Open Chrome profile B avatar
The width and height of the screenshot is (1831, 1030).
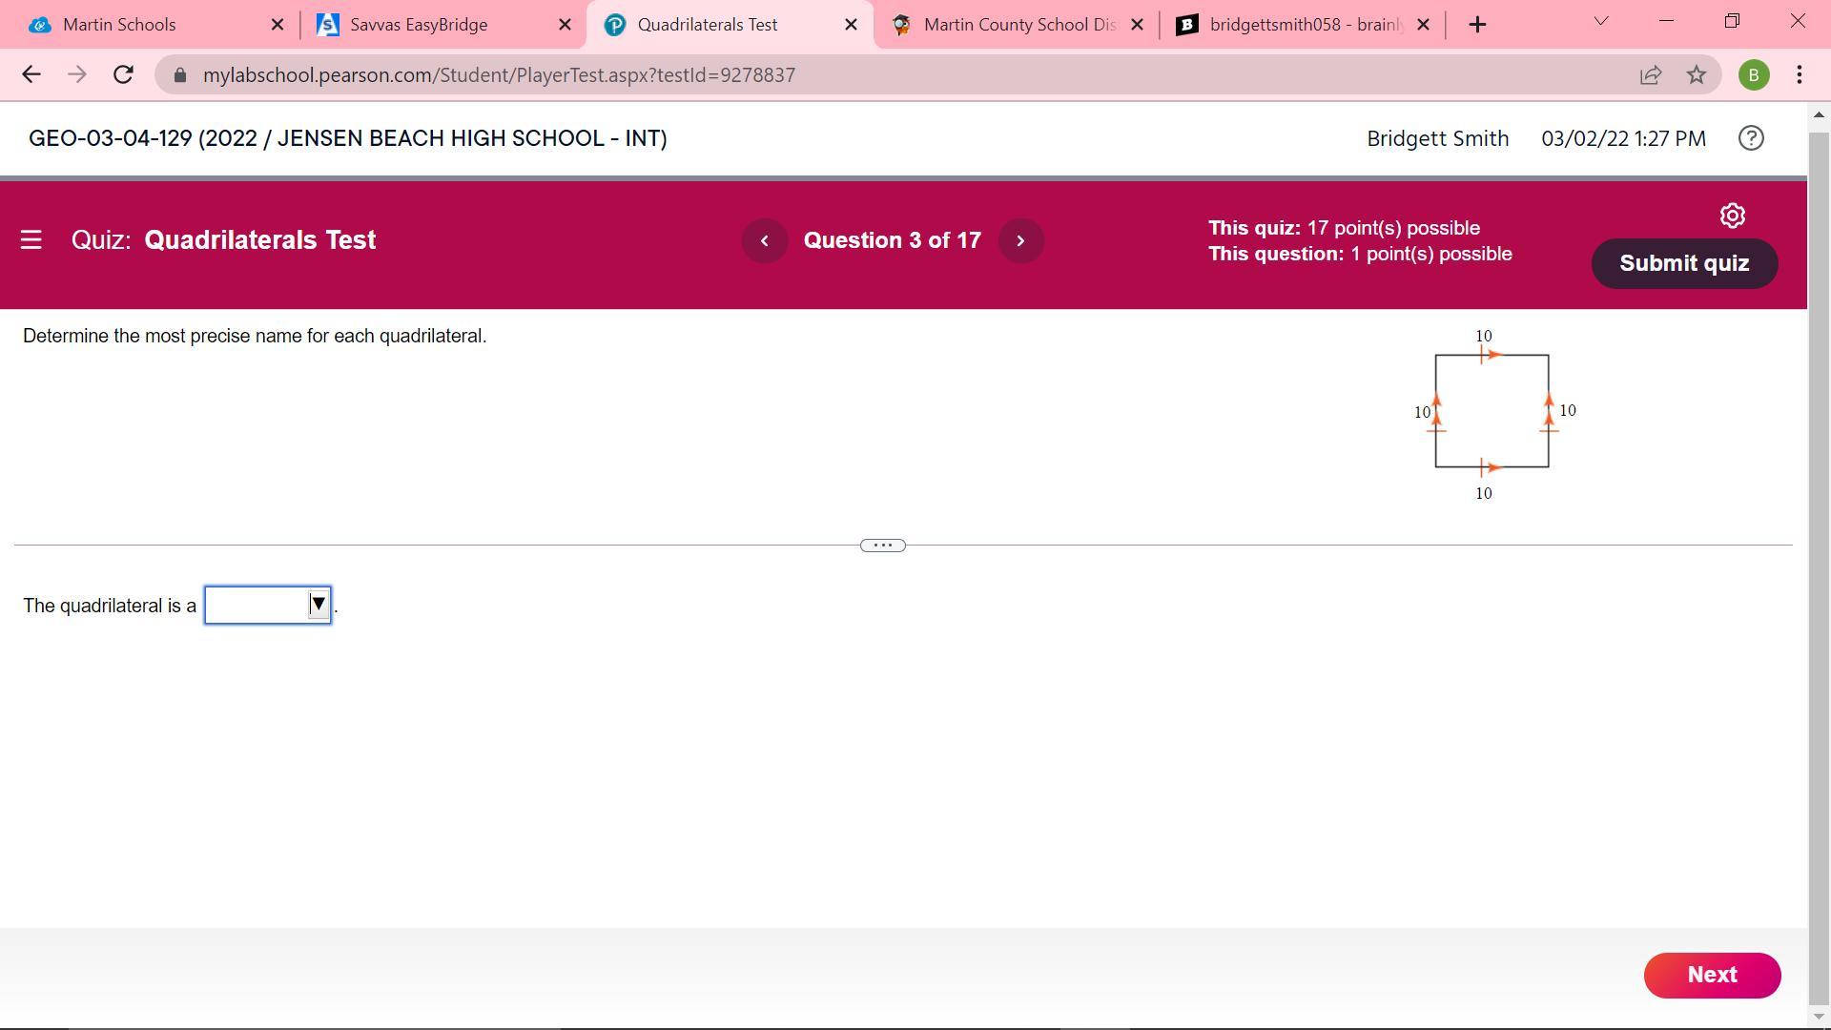[1753, 74]
